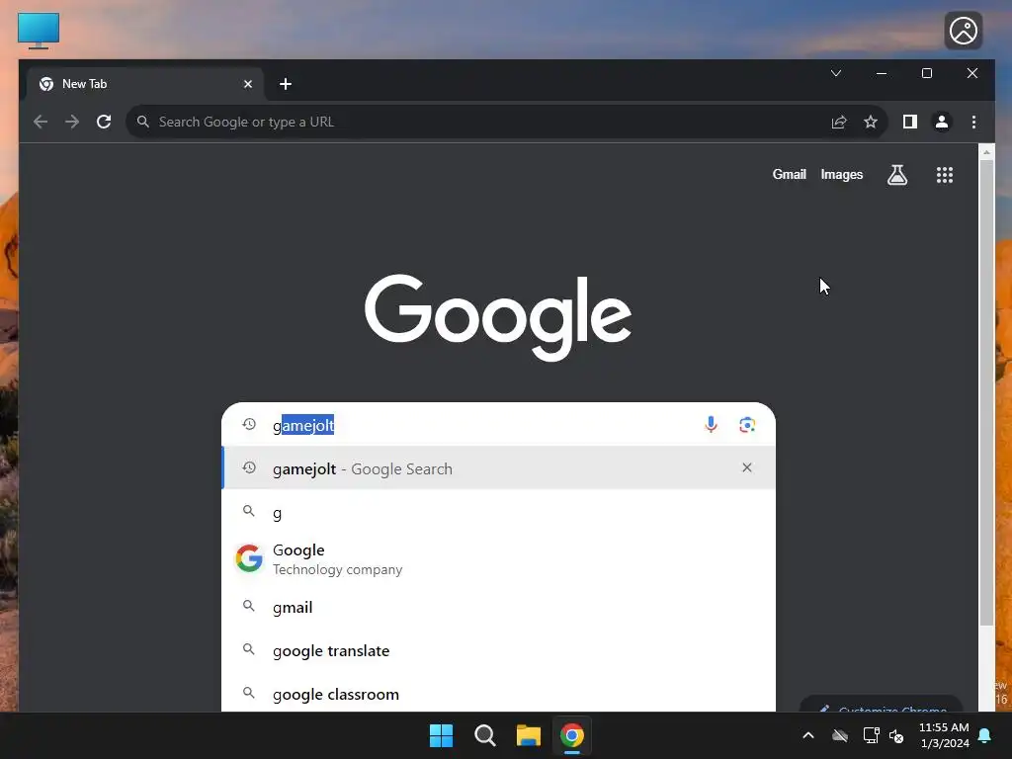This screenshot has width=1012, height=759.
Task: Select the gamejolt - Google Search suggestion
Action: pyautogui.click(x=498, y=467)
